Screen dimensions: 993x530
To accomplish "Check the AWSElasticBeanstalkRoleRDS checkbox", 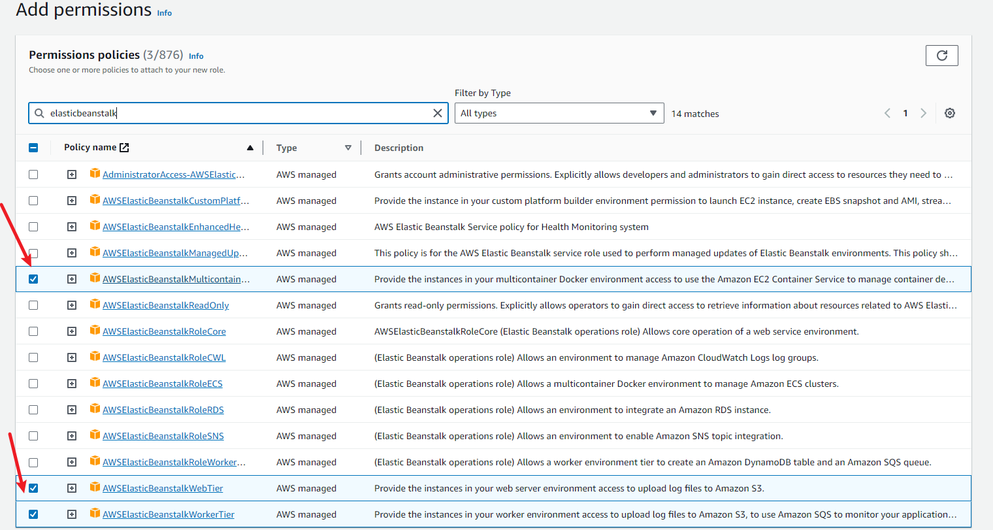I will click(33, 410).
